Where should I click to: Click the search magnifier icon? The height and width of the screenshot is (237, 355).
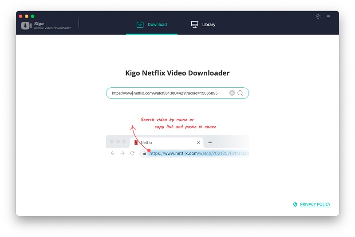coord(241,93)
